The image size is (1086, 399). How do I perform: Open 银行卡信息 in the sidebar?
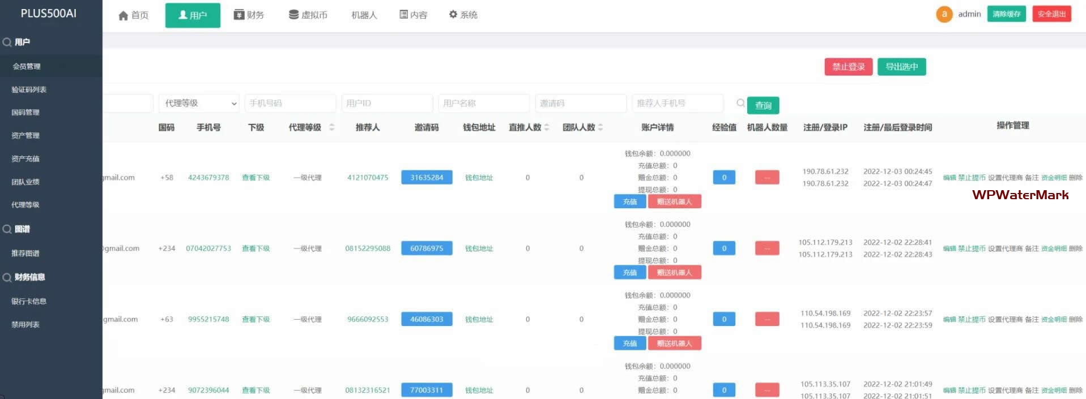(29, 301)
